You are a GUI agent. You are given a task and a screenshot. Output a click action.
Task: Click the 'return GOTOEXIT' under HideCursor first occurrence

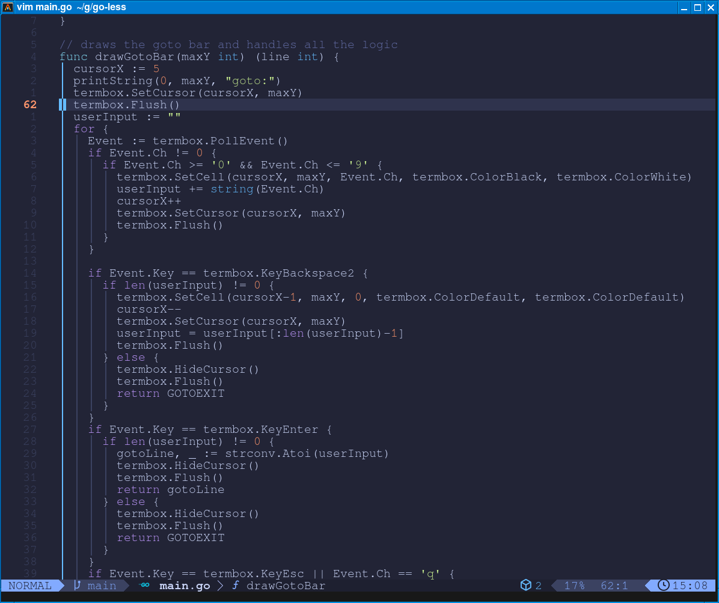coord(170,393)
